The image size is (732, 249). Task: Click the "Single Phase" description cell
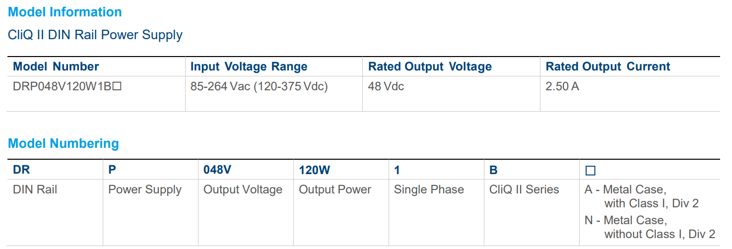pos(429,189)
